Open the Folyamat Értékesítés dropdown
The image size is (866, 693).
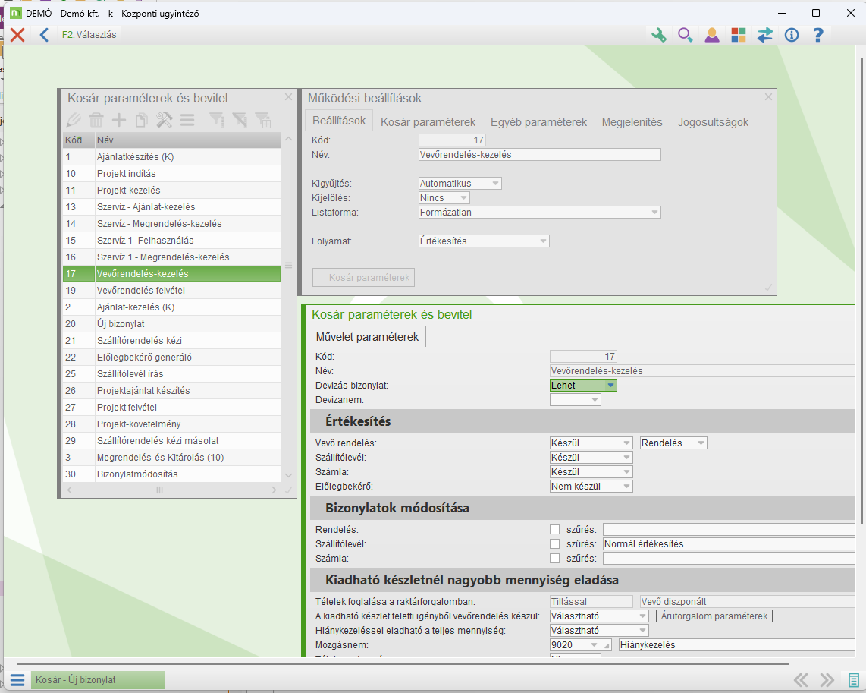click(x=543, y=241)
